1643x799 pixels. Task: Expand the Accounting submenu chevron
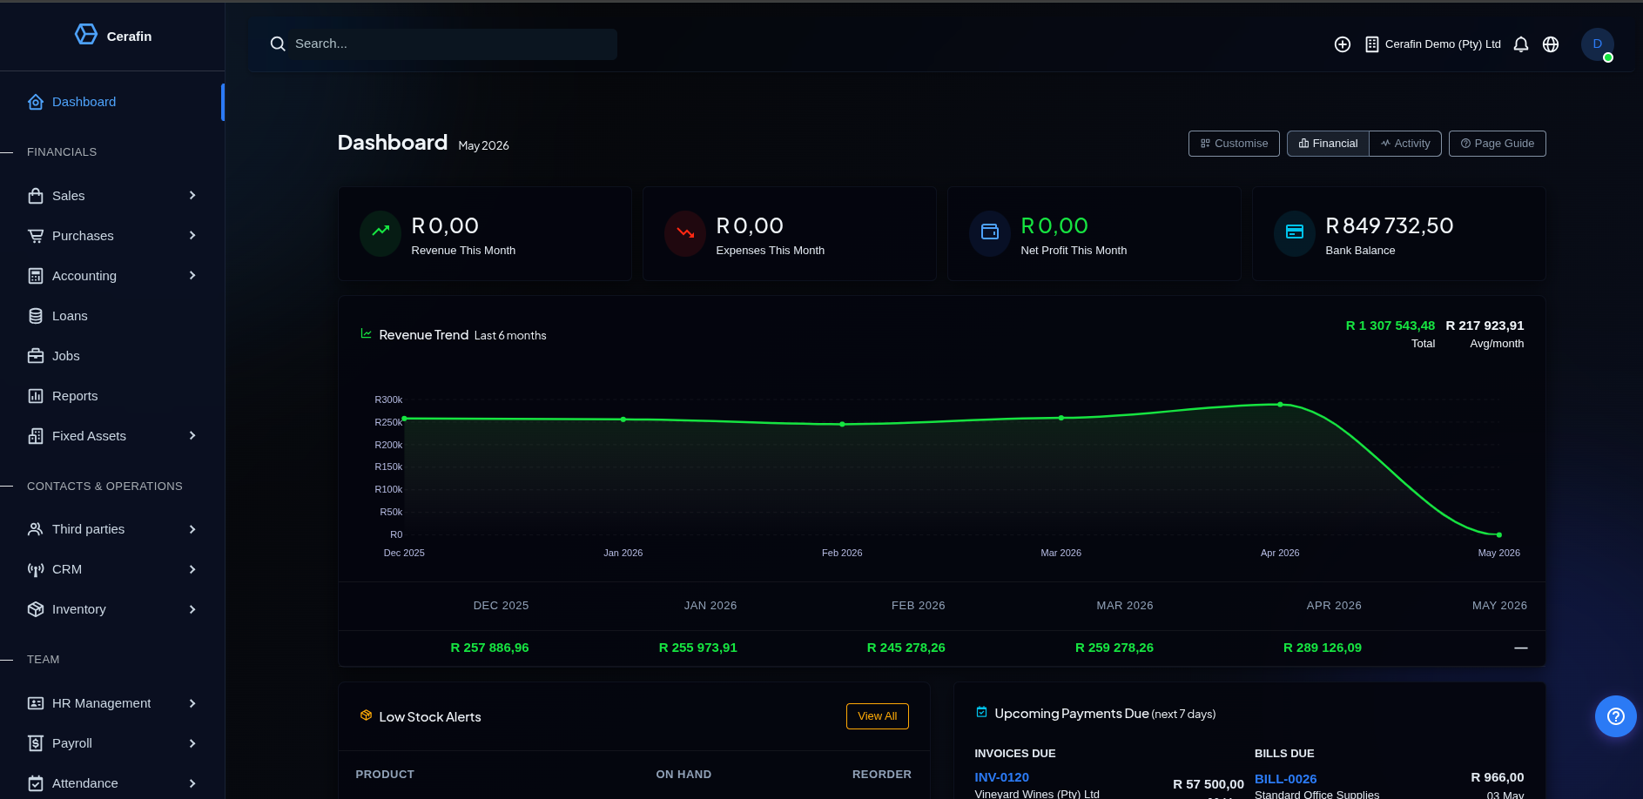pyautogui.click(x=192, y=276)
